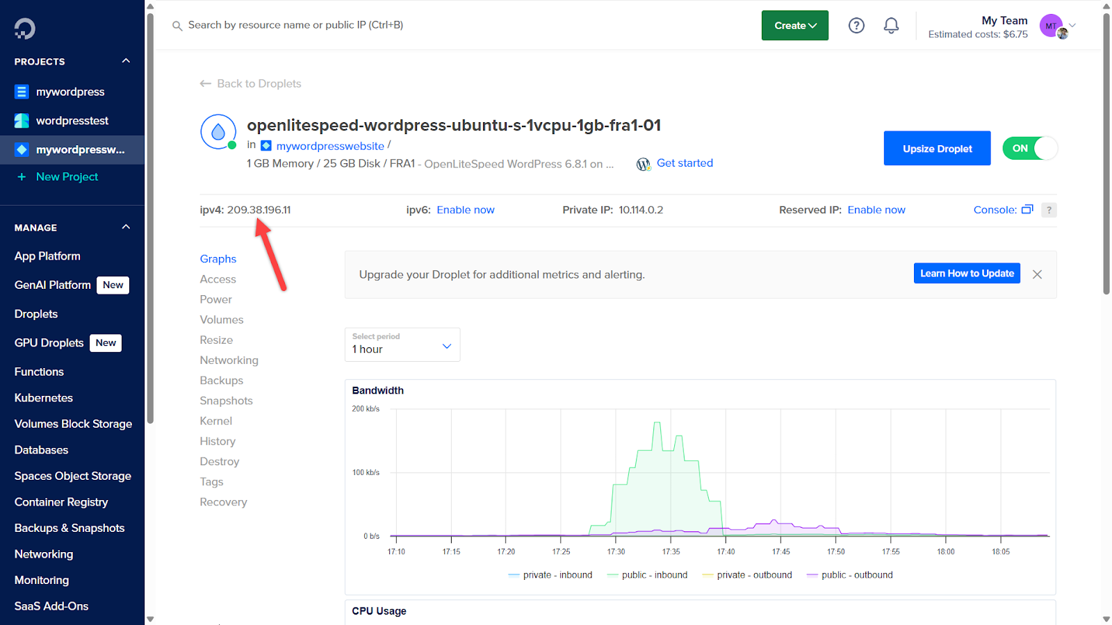Open Kubernetes in sidebar
The width and height of the screenshot is (1112, 625).
[44, 398]
